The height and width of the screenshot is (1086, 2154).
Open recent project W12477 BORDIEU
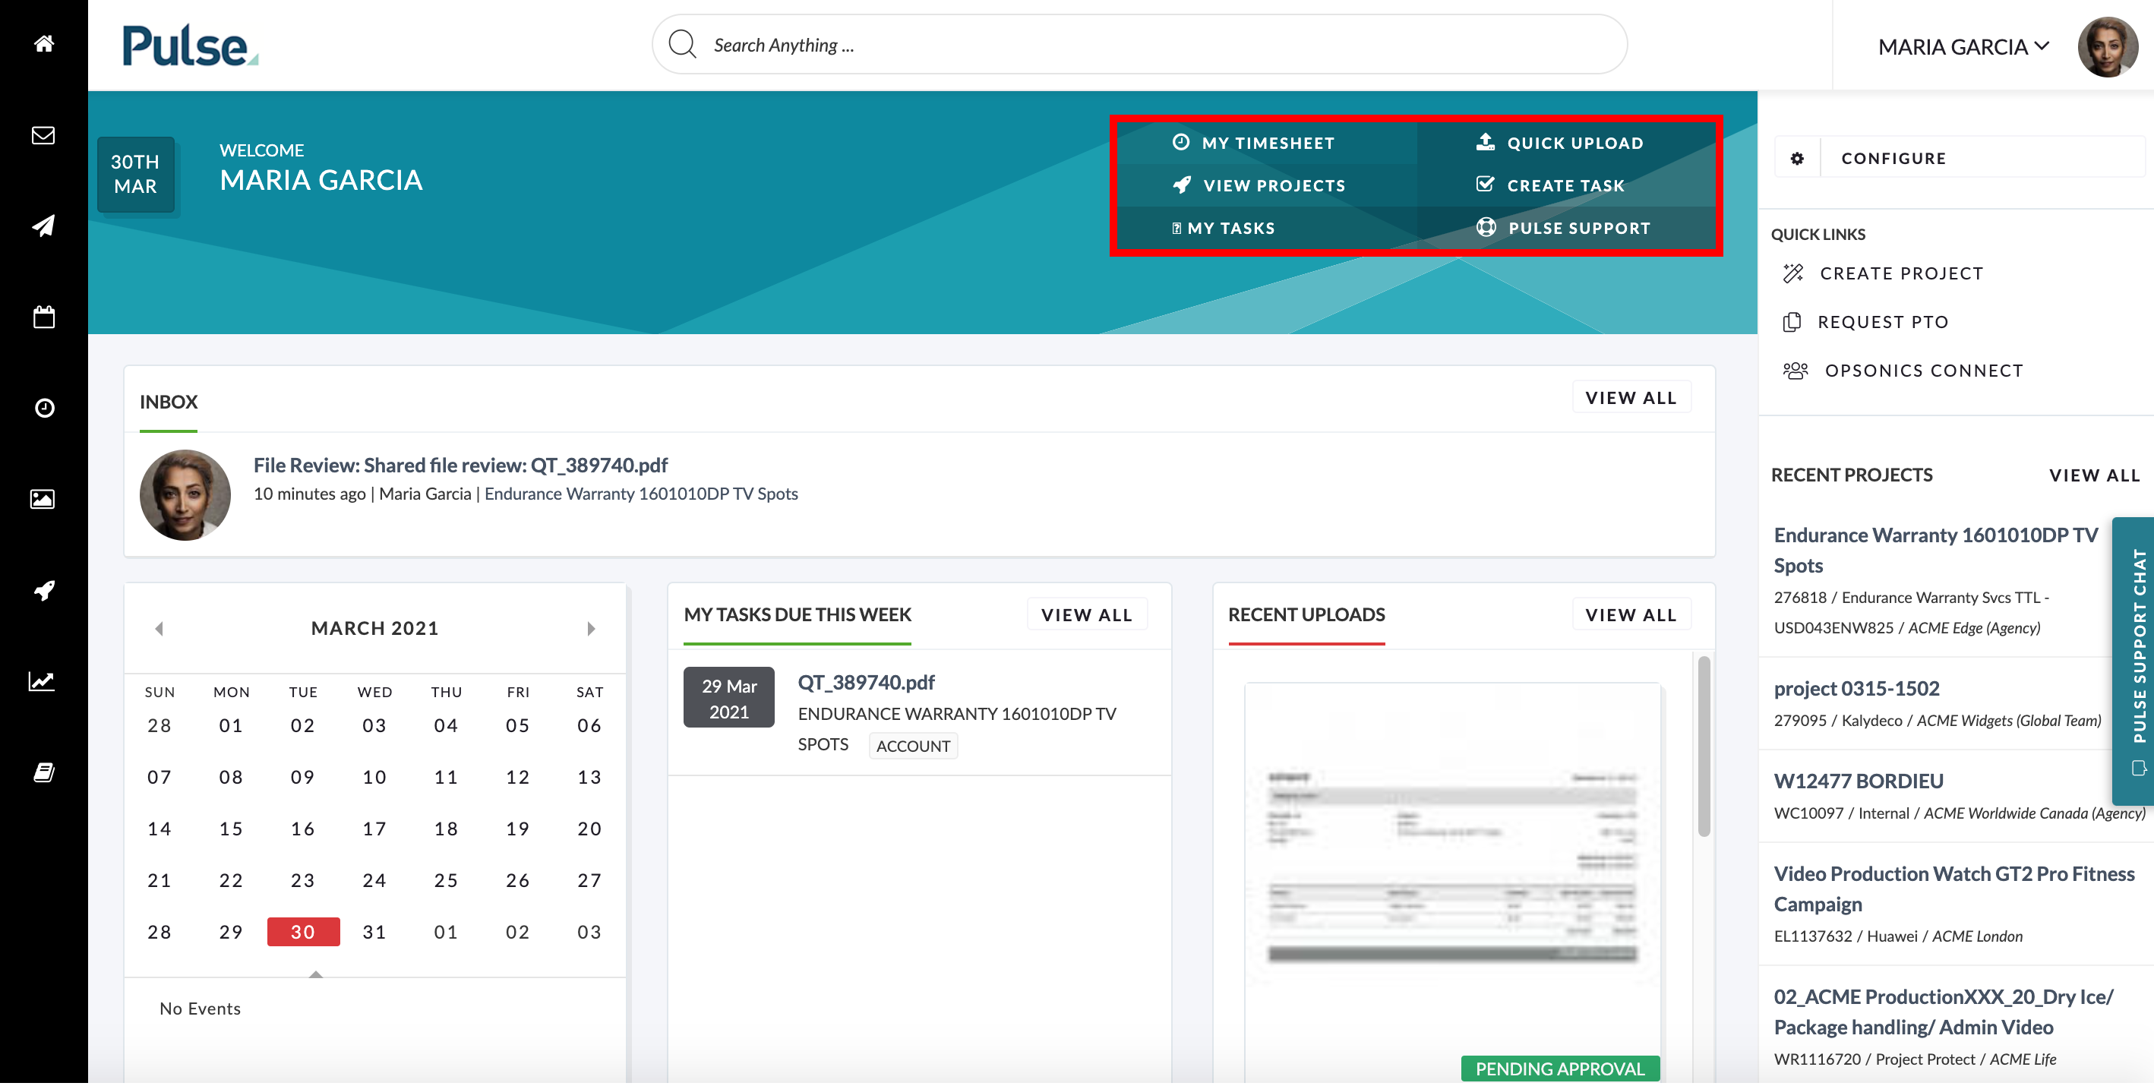pos(1858,781)
